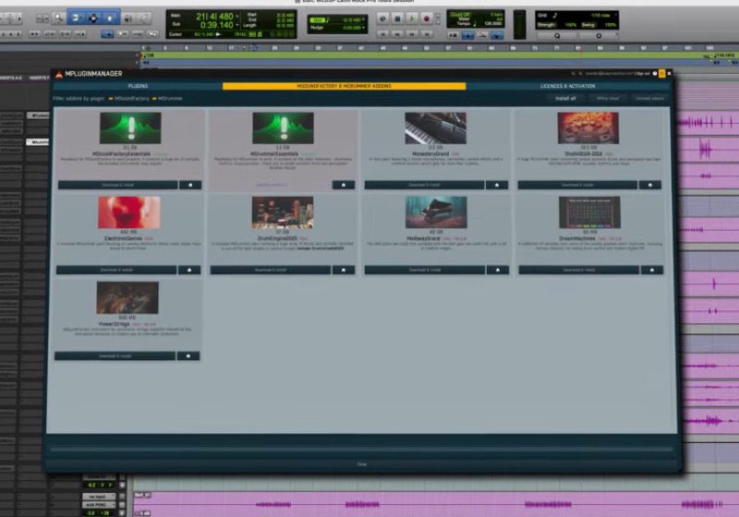Switch to MSoundFactory & MDrummer Addons tab

coord(344,86)
